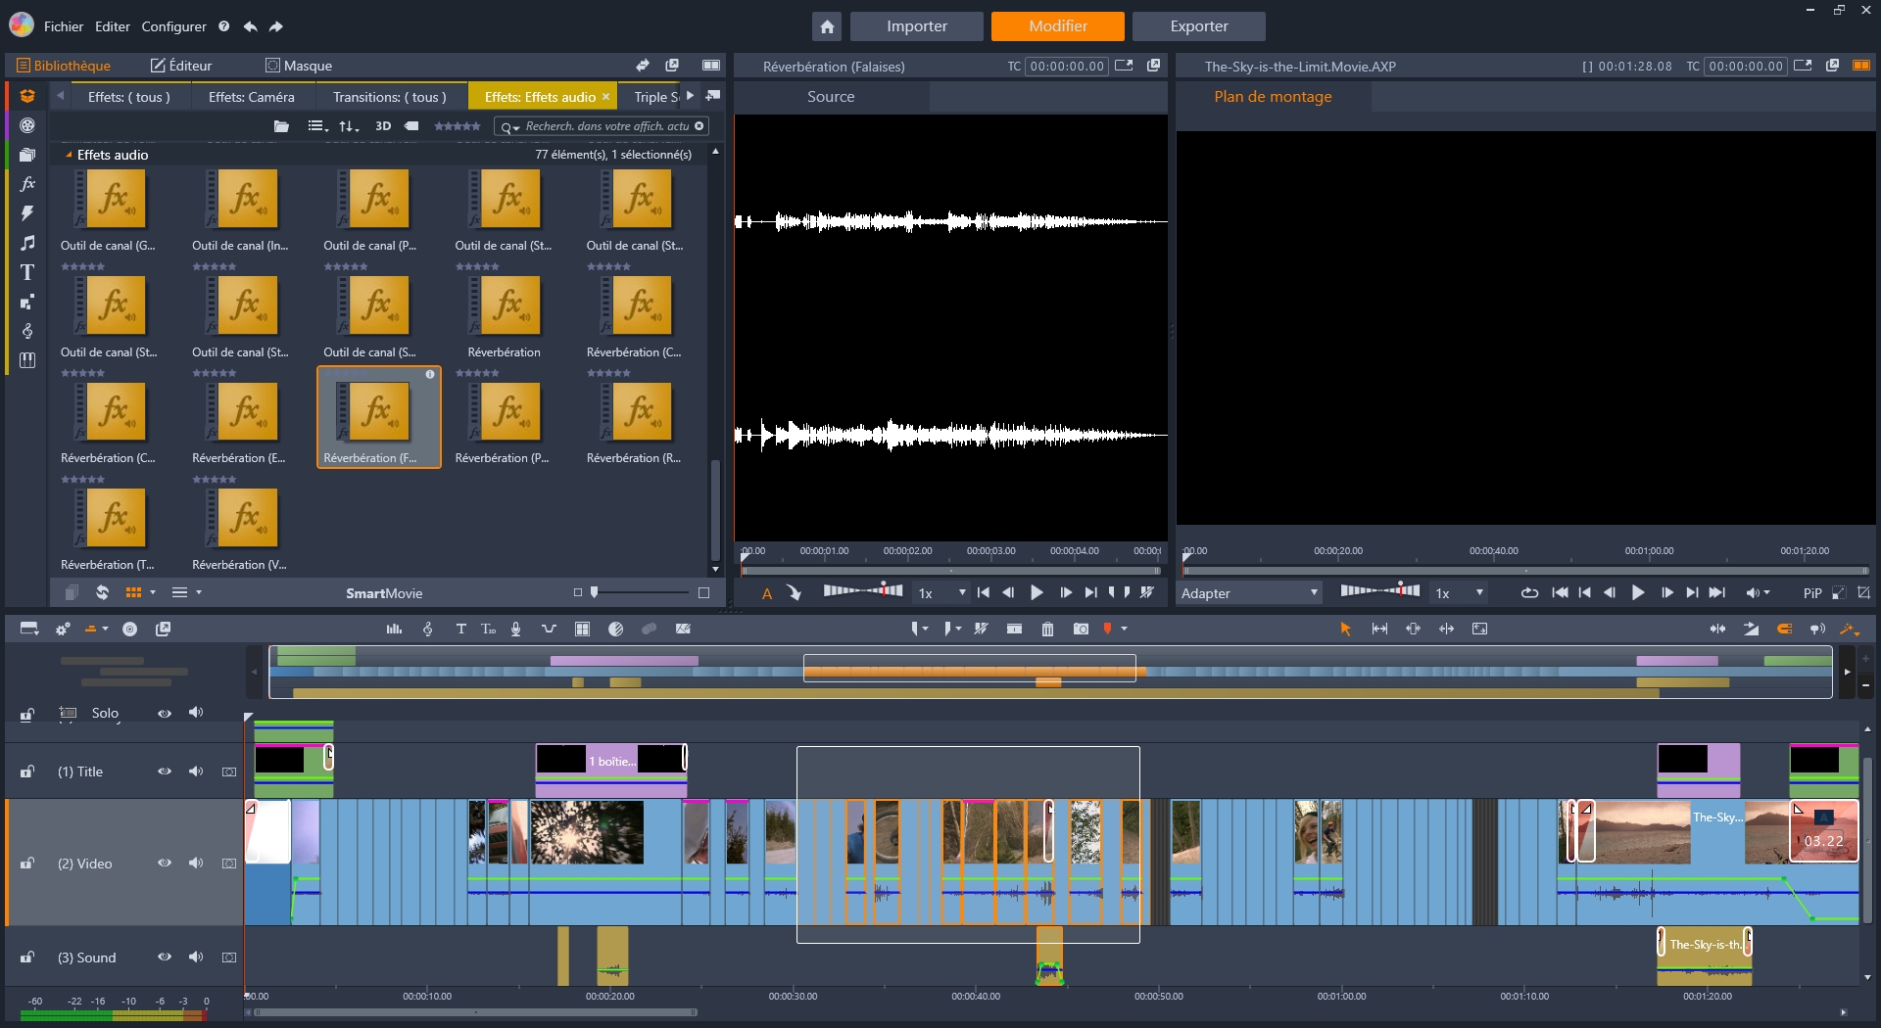Open the music note category in sidebar
This screenshot has width=1881, height=1028.
27,243
